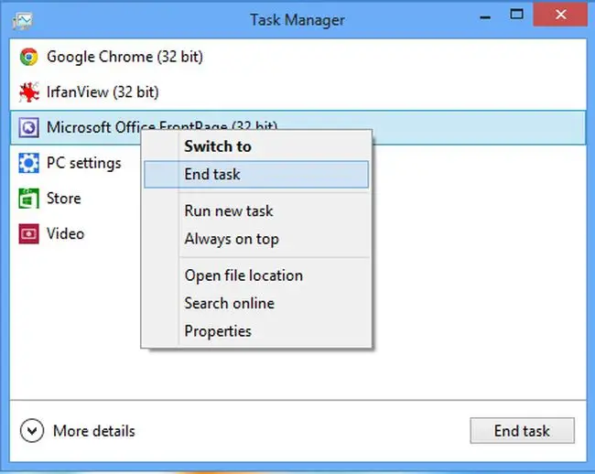The width and height of the screenshot is (595, 474).
Task: Expand More details with the chevron
Action: [32, 431]
